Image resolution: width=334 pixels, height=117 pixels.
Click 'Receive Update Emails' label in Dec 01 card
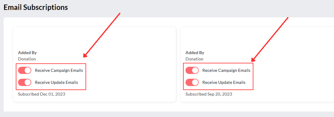pos(56,82)
